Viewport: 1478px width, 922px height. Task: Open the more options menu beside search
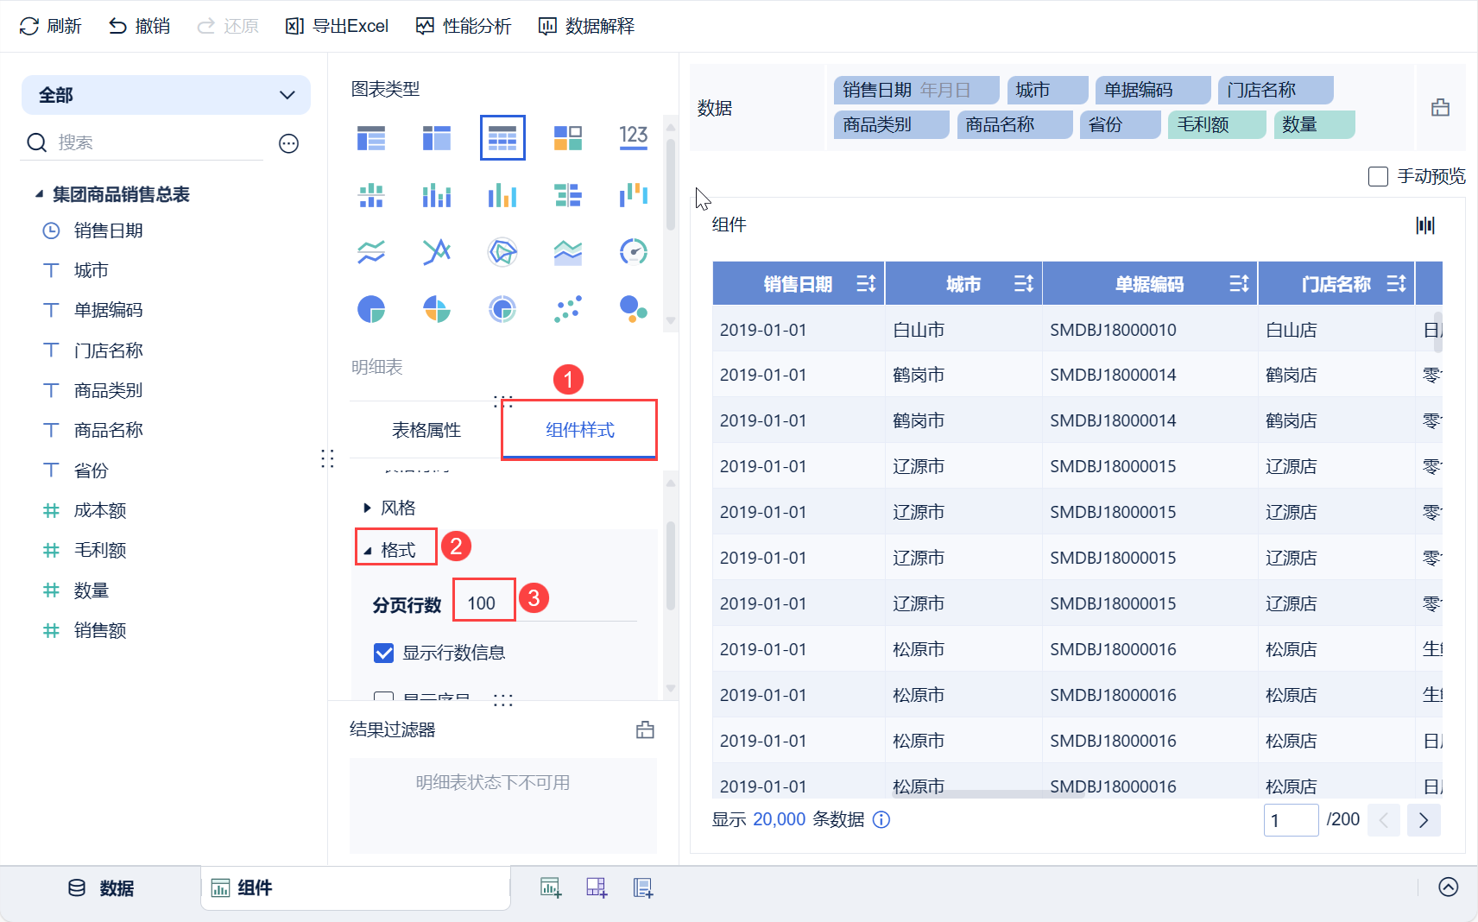pos(289,143)
